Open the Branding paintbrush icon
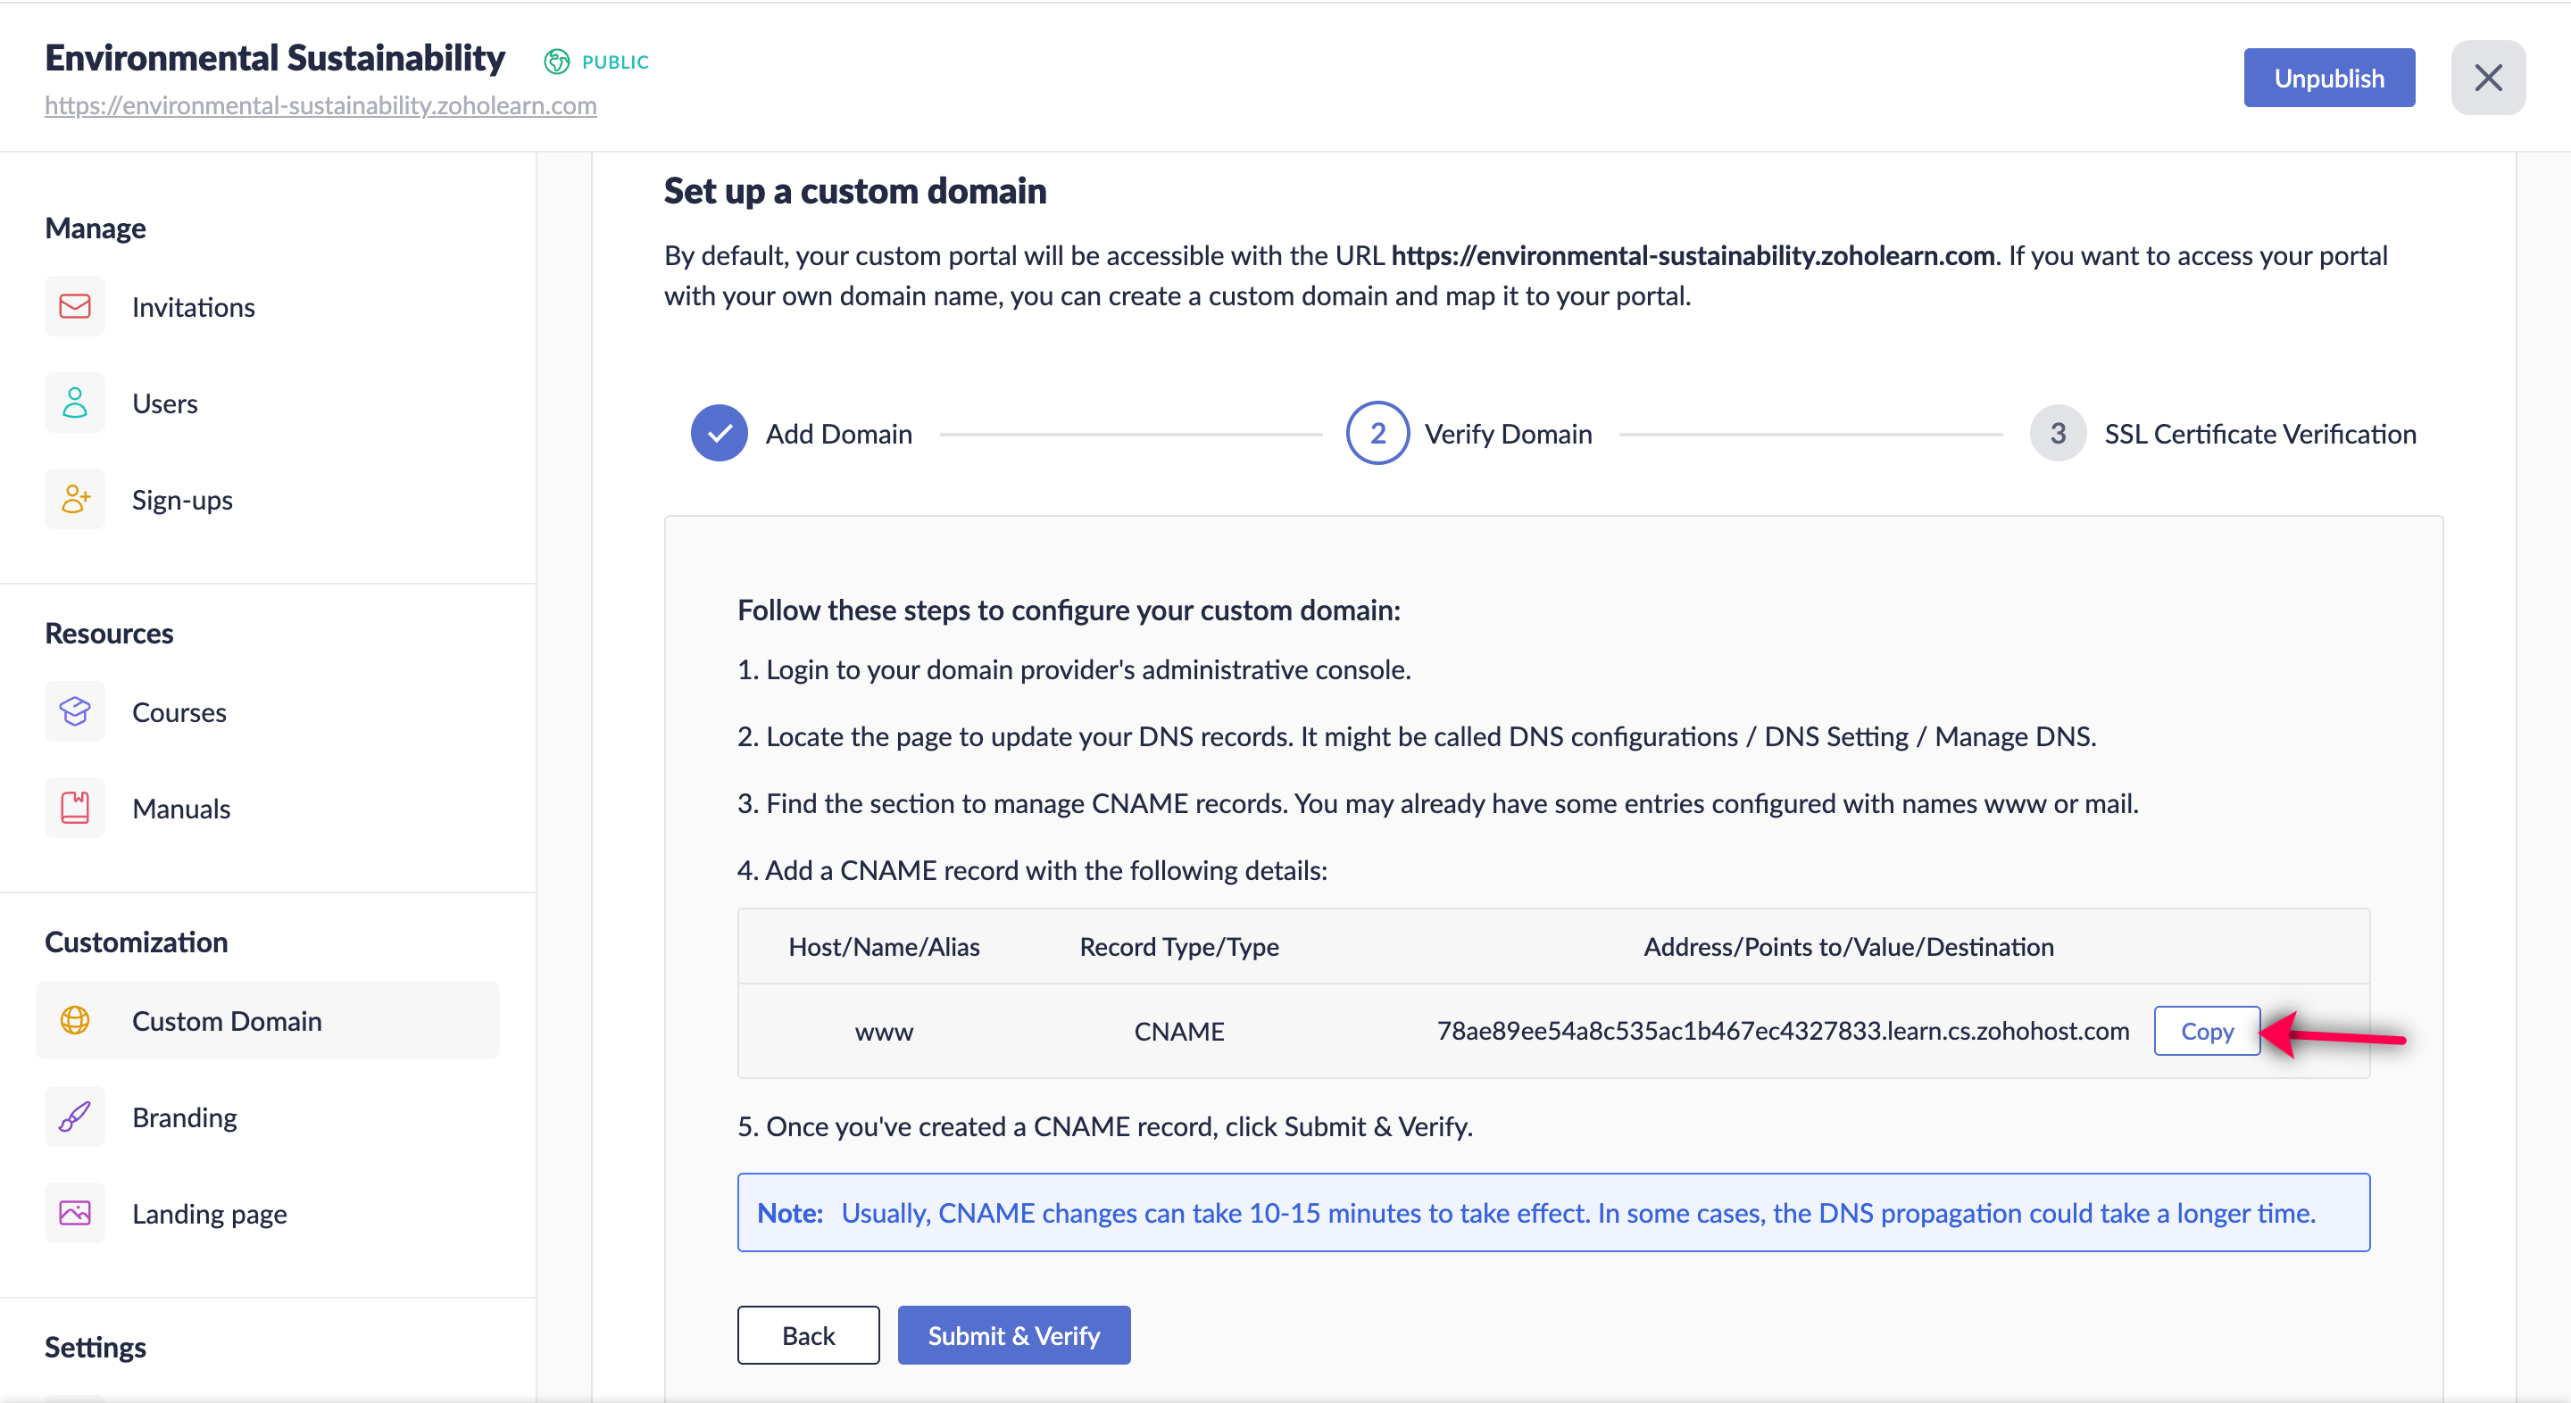This screenshot has width=2571, height=1403. [75, 1117]
